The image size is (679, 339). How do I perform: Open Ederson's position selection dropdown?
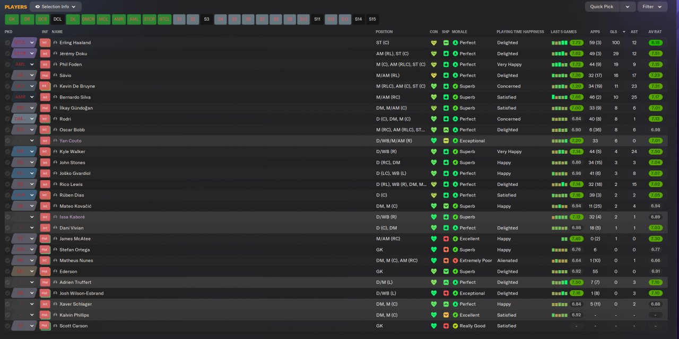[32, 272]
